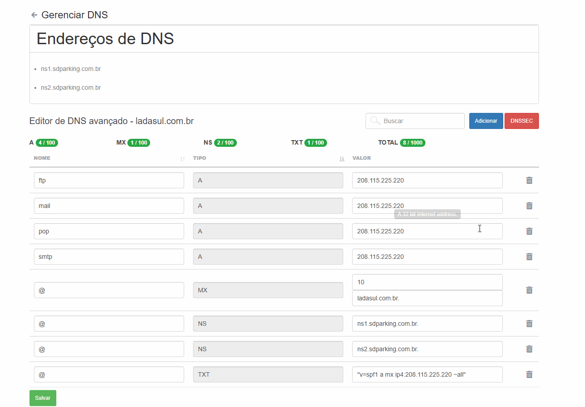Focus the Buscar search field

pyautogui.click(x=420, y=121)
